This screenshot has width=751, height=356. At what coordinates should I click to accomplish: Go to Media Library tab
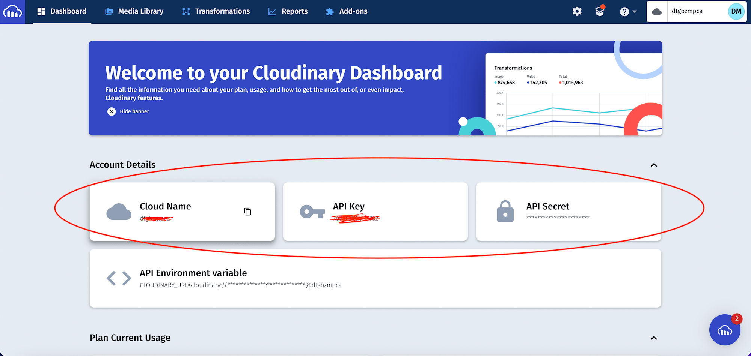[134, 12]
